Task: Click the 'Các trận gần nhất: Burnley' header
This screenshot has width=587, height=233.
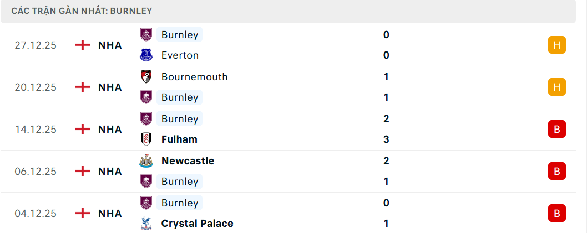Action: (82, 11)
